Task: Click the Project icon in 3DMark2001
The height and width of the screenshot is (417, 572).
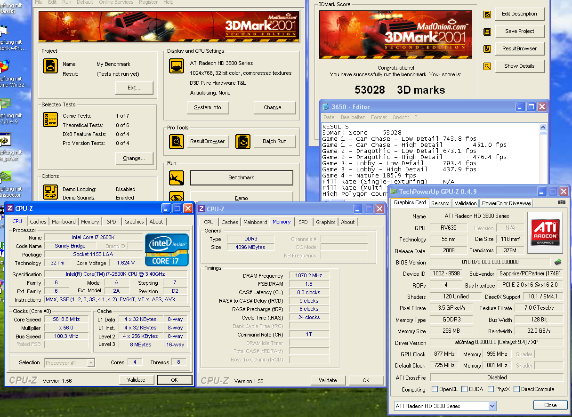Action: tap(50, 66)
